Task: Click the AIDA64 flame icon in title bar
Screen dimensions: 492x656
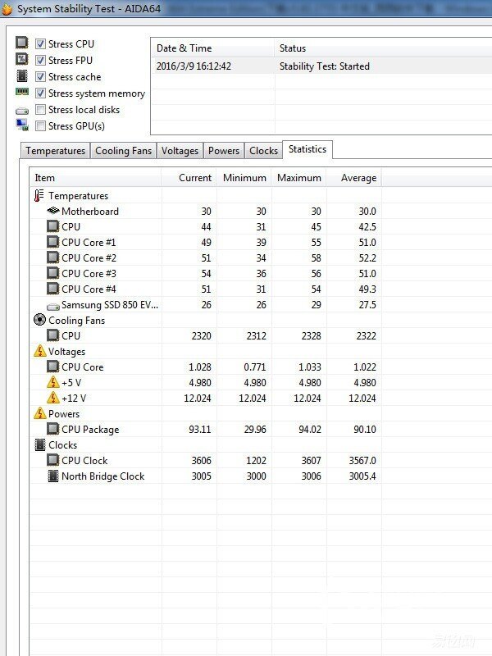Action: point(7,9)
